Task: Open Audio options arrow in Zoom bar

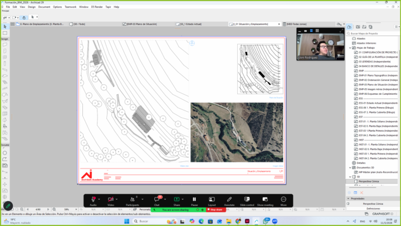Action: (99, 199)
